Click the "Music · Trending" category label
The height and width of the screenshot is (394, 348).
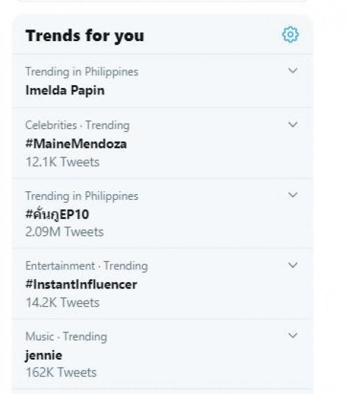tap(66, 336)
